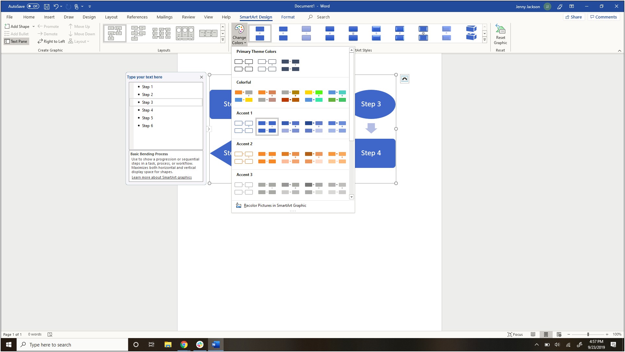Viewport: 625px width, 352px height.
Task: Scroll down the color picker panel
Action: [351, 197]
